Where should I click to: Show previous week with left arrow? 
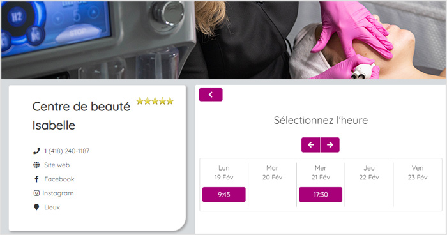[311, 145]
